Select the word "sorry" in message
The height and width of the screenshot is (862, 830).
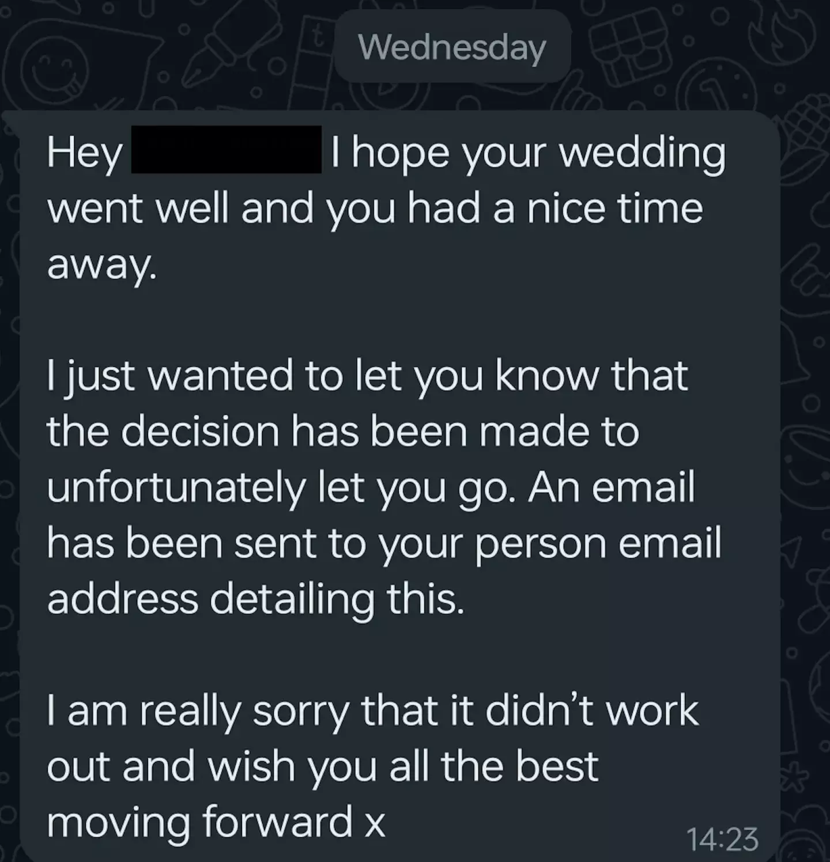tap(300, 712)
